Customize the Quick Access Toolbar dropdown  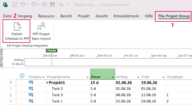pos(69,5)
